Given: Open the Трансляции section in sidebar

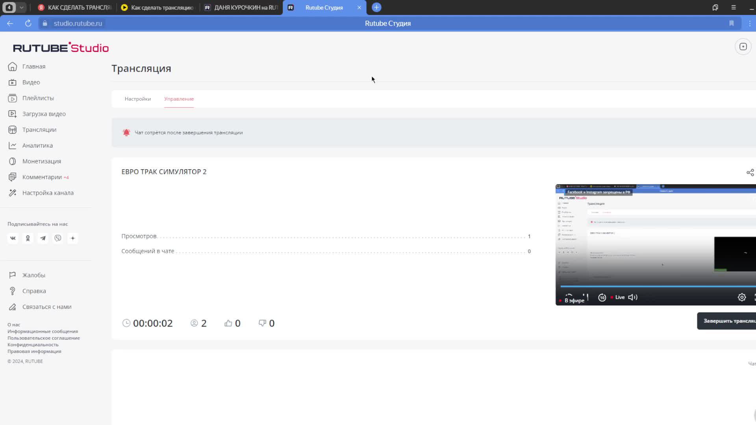Looking at the screenshot, I should 39,130.
